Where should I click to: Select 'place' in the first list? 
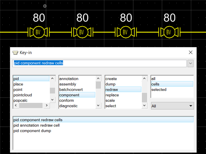click(18, 84)
